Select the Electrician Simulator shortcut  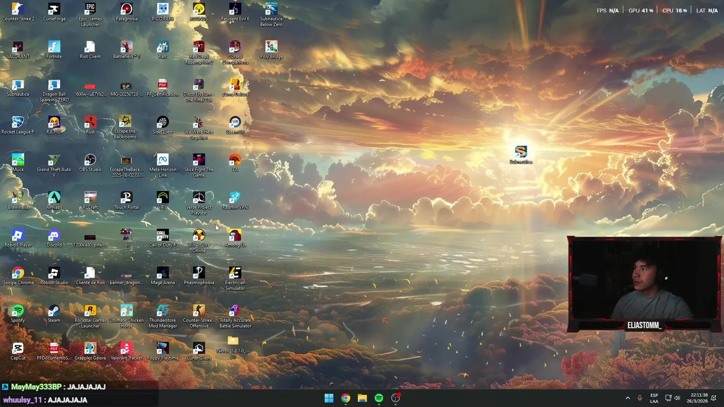[235, 279]
